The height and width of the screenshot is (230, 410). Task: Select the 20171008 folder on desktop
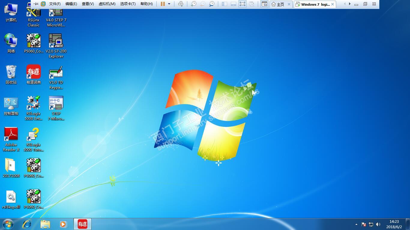tap(11, 168)
